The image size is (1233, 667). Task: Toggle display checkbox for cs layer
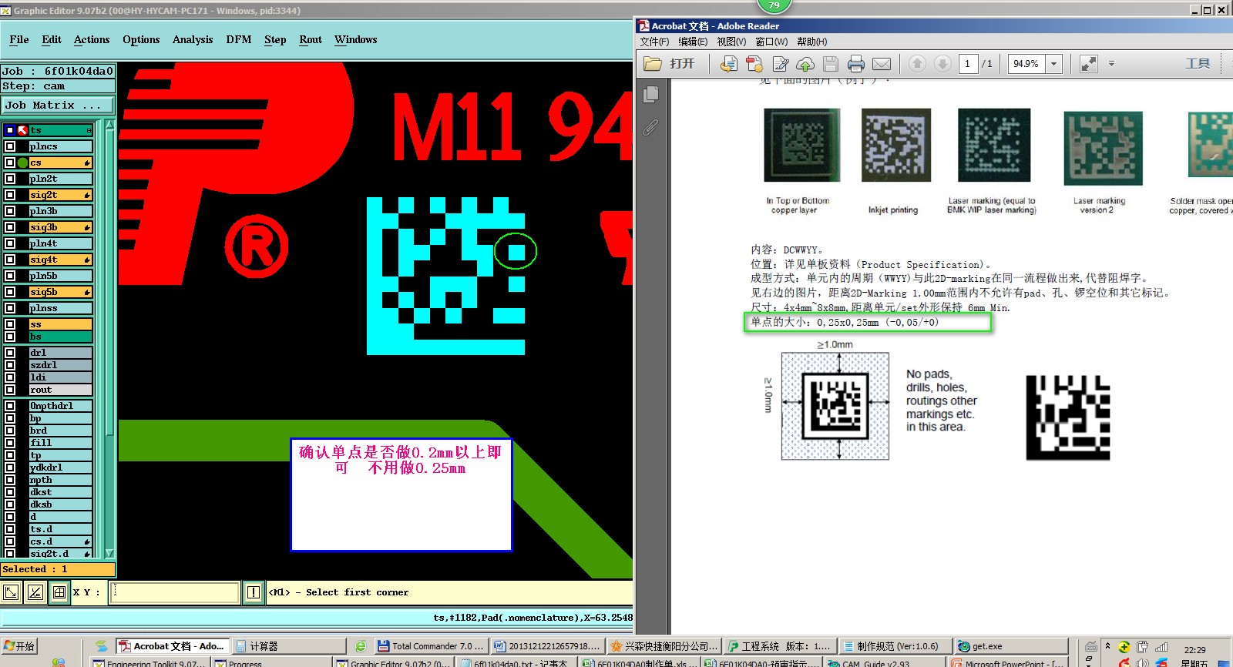point(10,163)
